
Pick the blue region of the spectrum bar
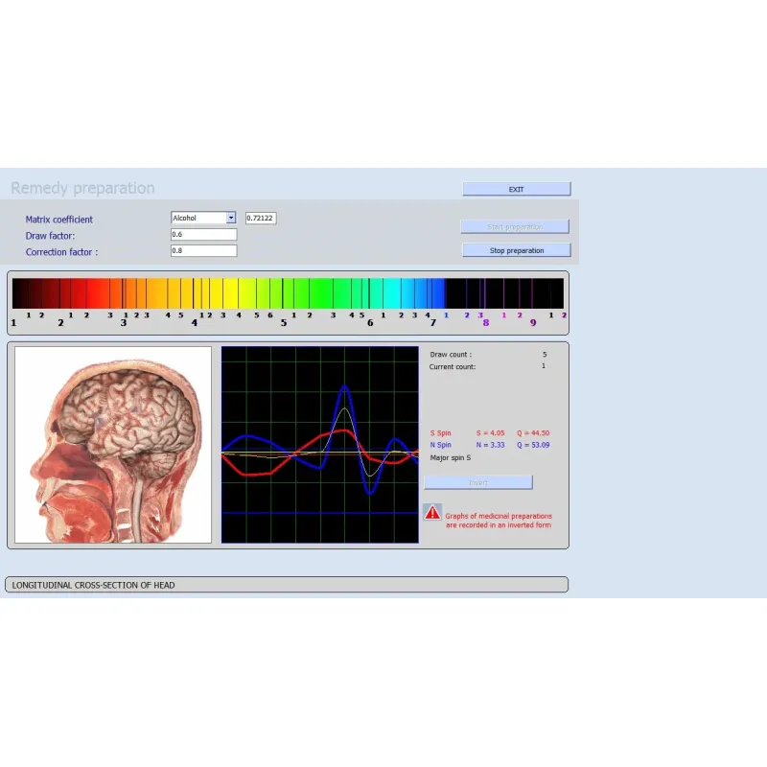pos(431,292)
